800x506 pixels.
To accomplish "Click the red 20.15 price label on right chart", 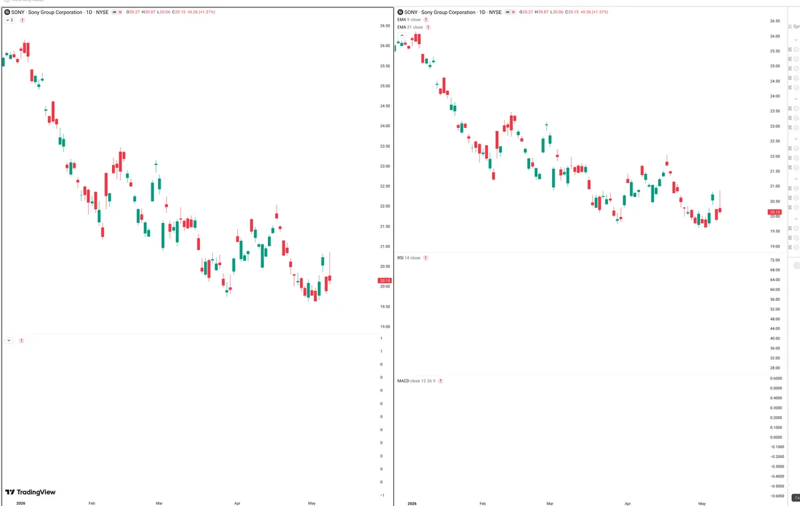I will [x=776, y=212].
